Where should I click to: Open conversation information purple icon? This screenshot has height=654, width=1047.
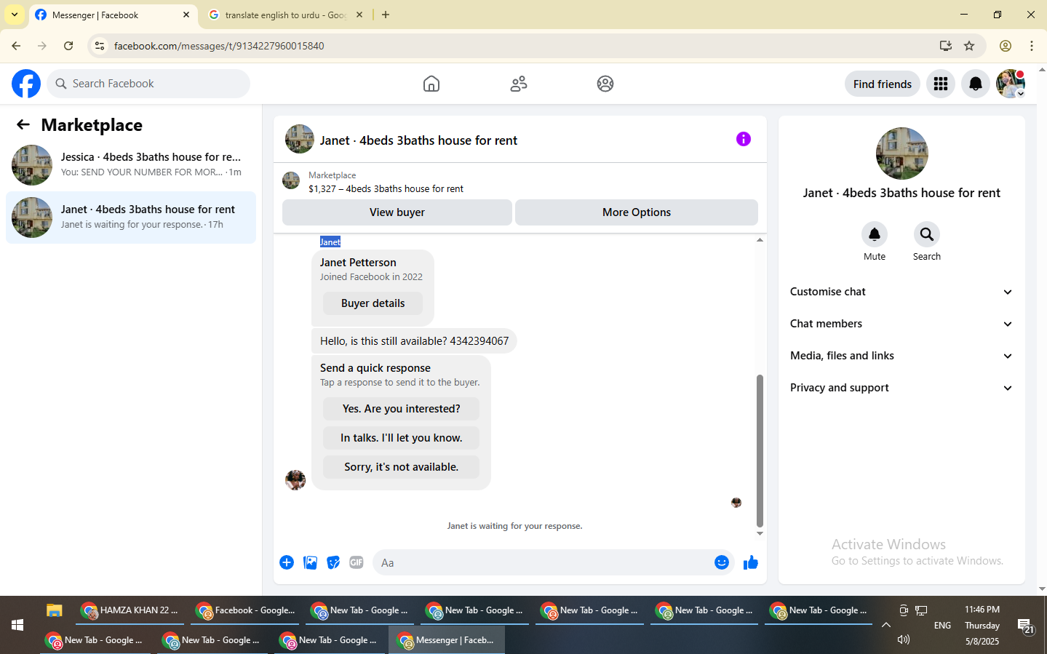pyautogui.click(x=744, y=139)
